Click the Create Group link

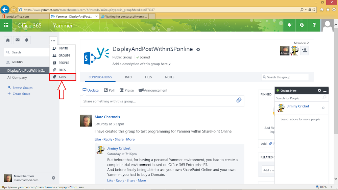pyautogui.click(x=21, y=94)
